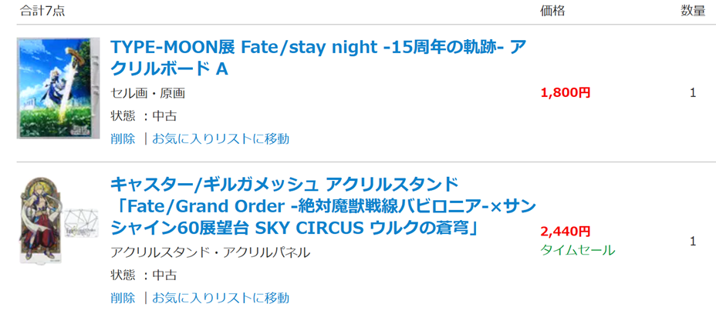Click the quantity of the 1,800円 item
This screenshot has height=317, width=716.
click(693, 93)
